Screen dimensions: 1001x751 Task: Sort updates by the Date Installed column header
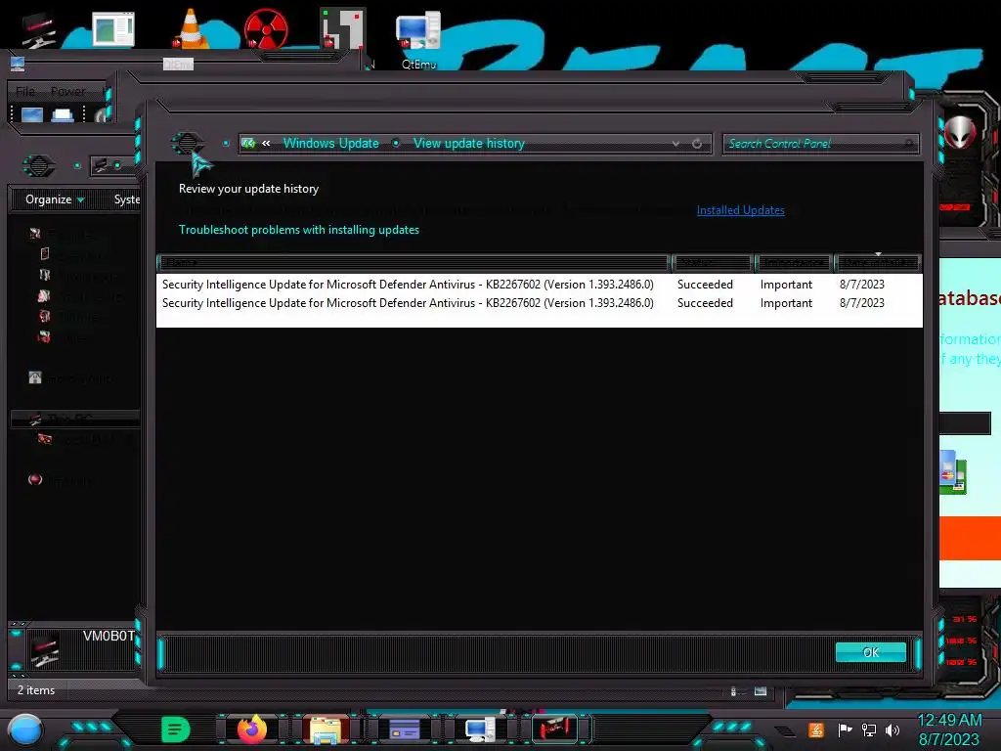(x=878, y=262)
